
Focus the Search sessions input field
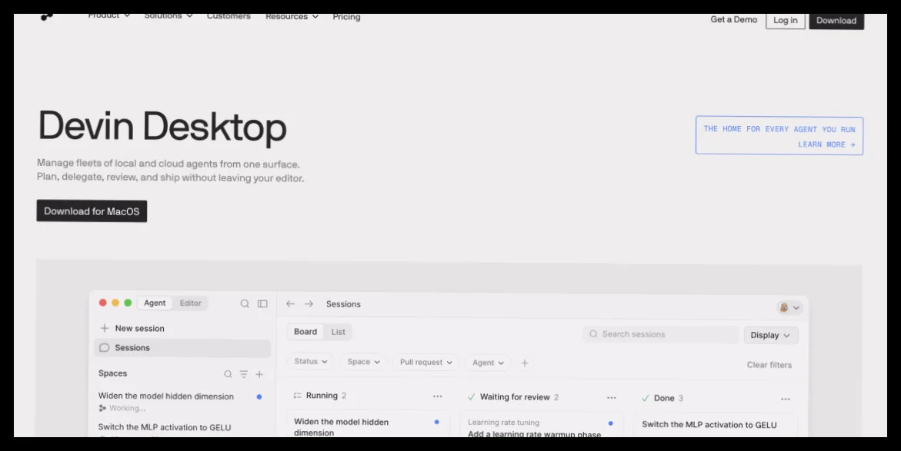tap(661, 334)
